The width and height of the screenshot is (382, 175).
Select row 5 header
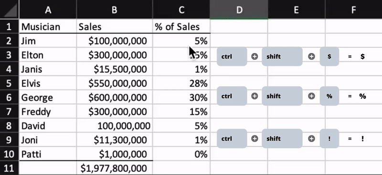coord(9,84)
